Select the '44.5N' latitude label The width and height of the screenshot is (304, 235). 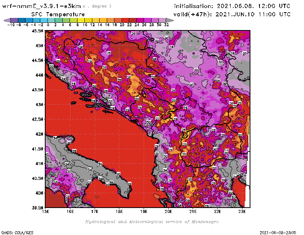point(37,60)
